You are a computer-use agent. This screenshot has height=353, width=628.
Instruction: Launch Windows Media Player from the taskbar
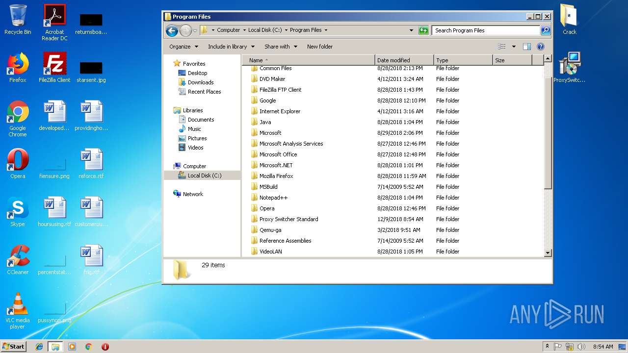pyautogui.click(x=72, y=347)
